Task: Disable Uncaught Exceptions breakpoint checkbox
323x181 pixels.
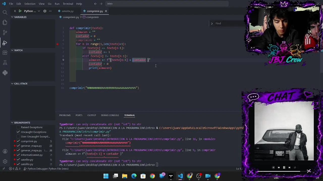Action: (x=18, y=132)
